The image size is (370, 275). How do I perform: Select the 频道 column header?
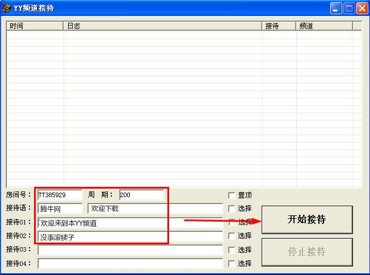323,26
